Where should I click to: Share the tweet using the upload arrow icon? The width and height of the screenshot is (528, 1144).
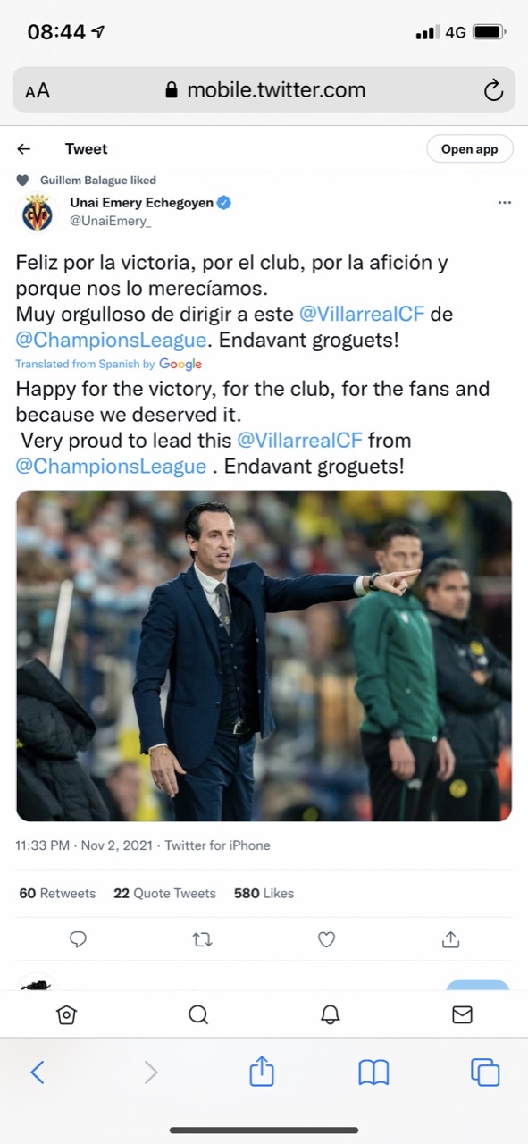(451, 939)
